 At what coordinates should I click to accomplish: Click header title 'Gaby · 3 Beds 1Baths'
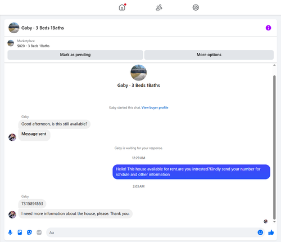[43, 28]
